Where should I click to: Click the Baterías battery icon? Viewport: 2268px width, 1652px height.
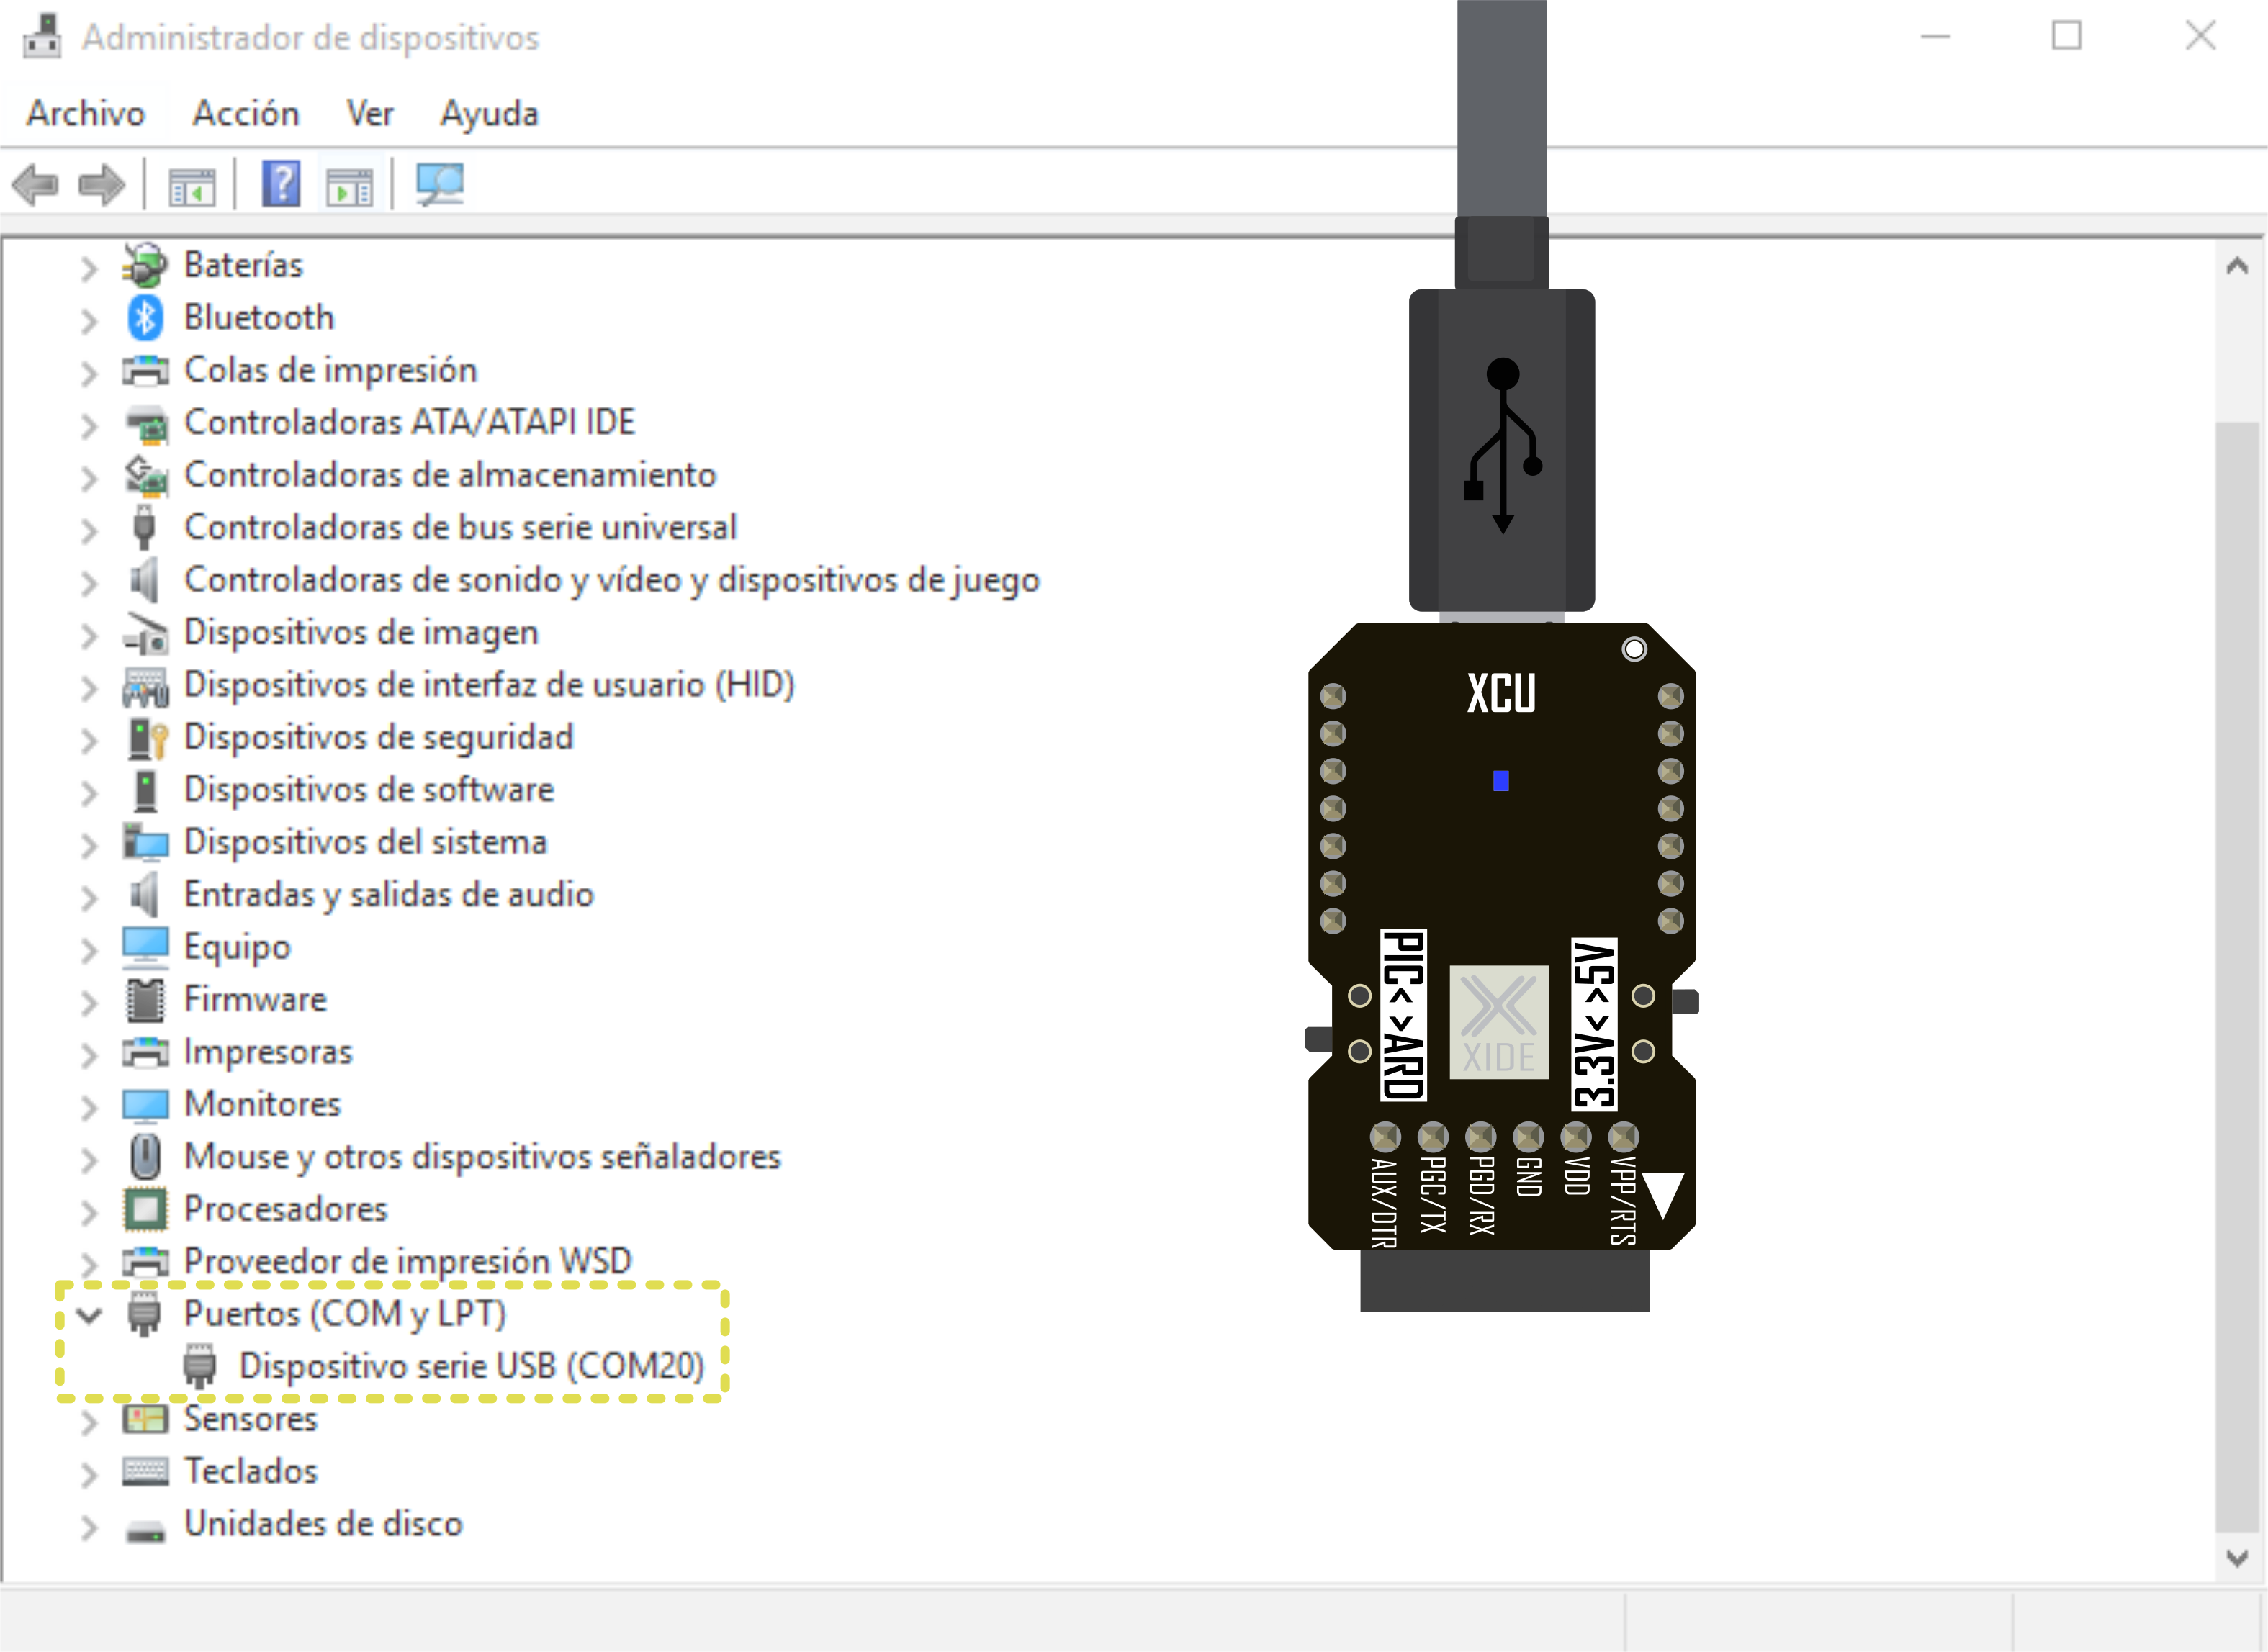[x=145, y=265]
